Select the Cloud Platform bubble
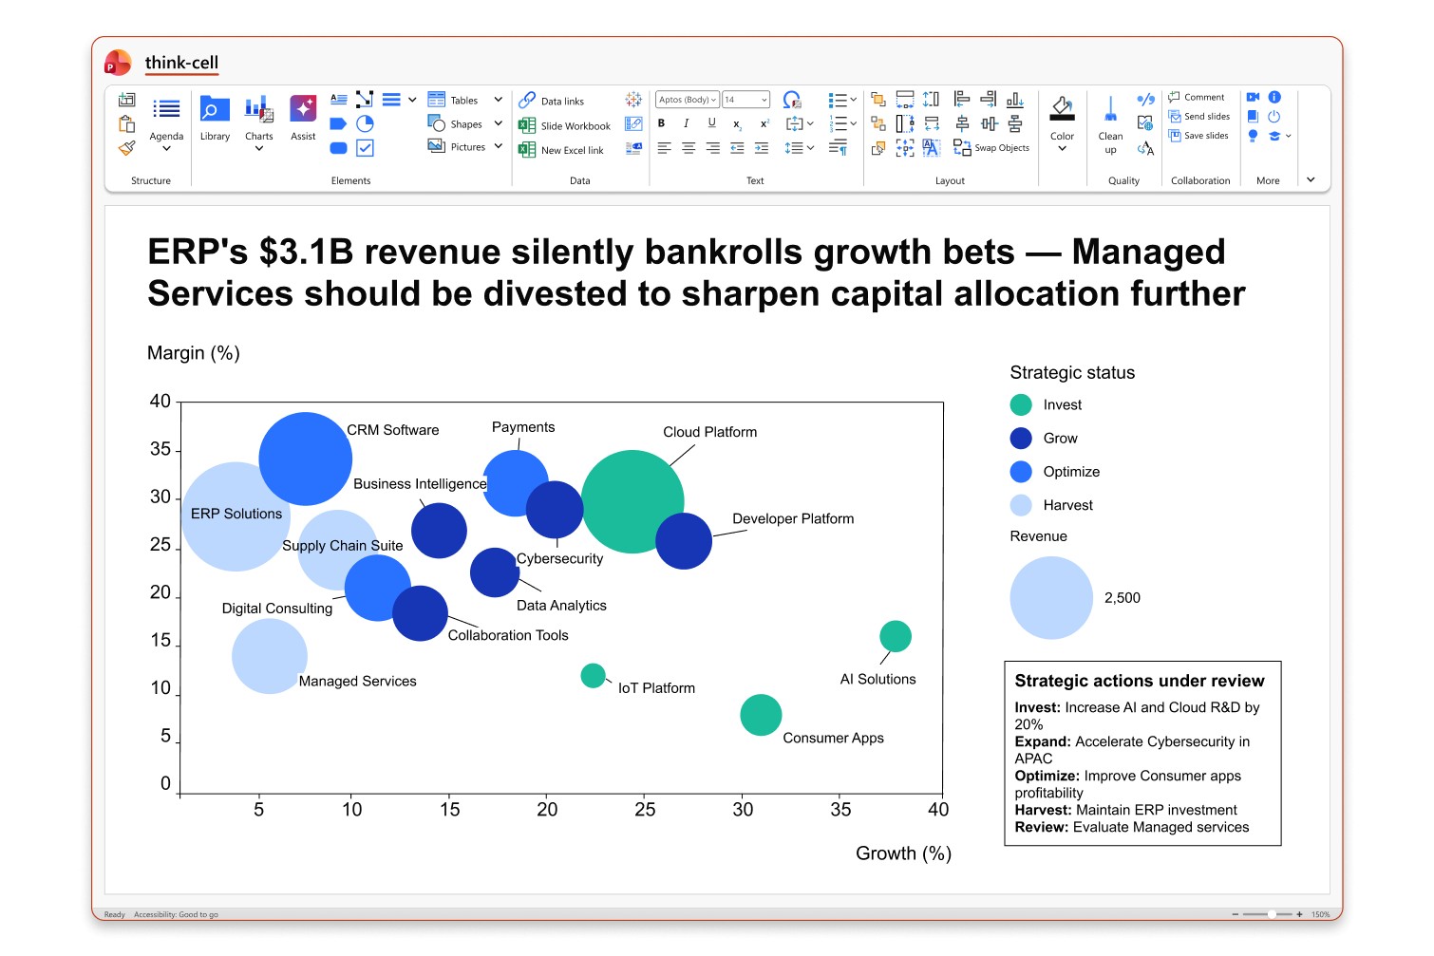 632,501
